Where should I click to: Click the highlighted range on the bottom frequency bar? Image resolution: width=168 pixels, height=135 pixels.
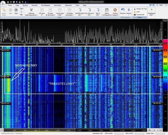pyautogui.click(x=40, y=130)
